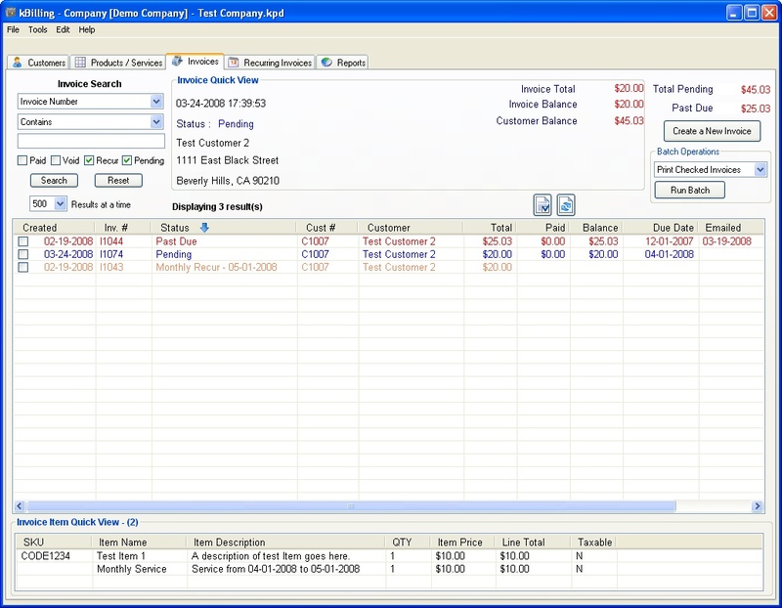Screen dimensions: 782x608
Task: Click the Test Item 1 item name
Action: click(x=121, y=555)
